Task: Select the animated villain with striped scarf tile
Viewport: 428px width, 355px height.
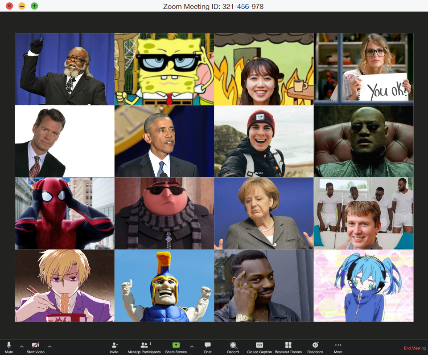Action: pos(165,213)
